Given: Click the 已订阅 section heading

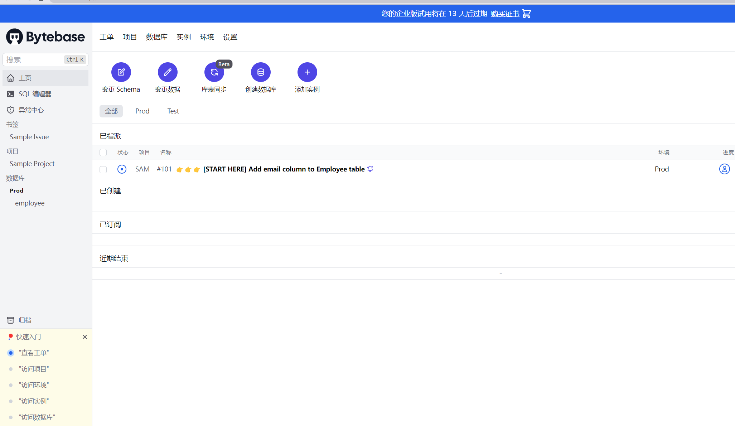Looking at the screenshot, I should 110,224.
